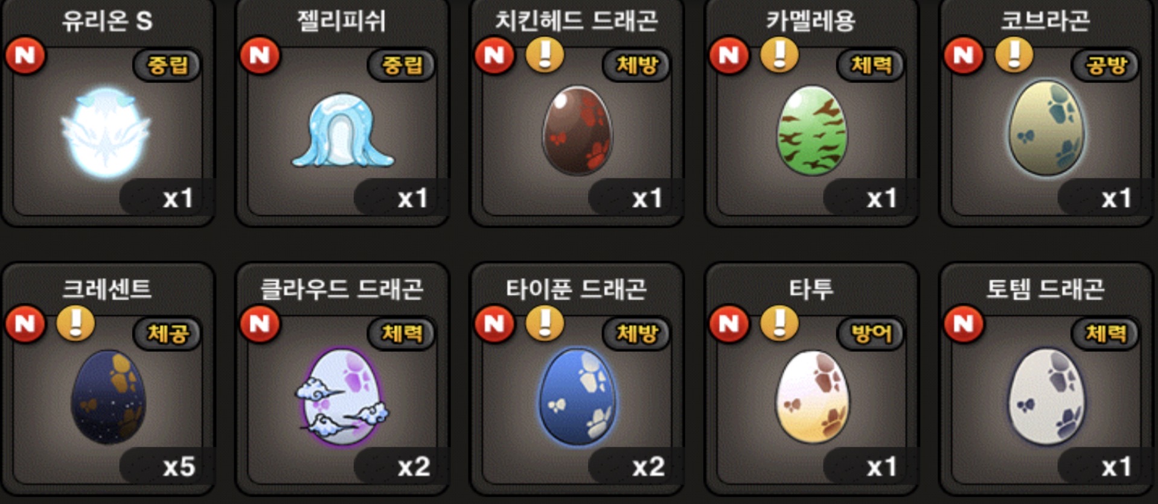The width and height of the screenshot is (1158, 504).
Task: Select the 유리온 S glowing egg
Action: click(106, 133)
